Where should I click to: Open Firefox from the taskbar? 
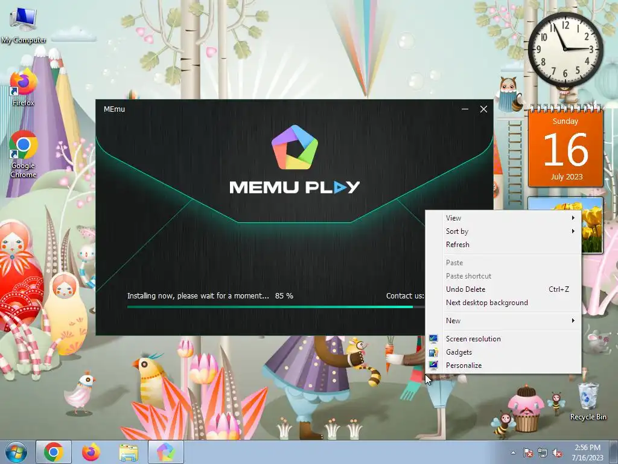click(91, 452)
